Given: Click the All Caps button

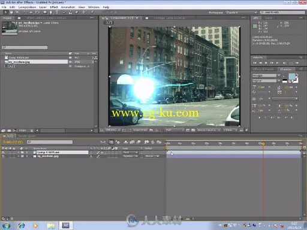Looking at the screenshot, I should pyautogui.click(x=272, y=117).
